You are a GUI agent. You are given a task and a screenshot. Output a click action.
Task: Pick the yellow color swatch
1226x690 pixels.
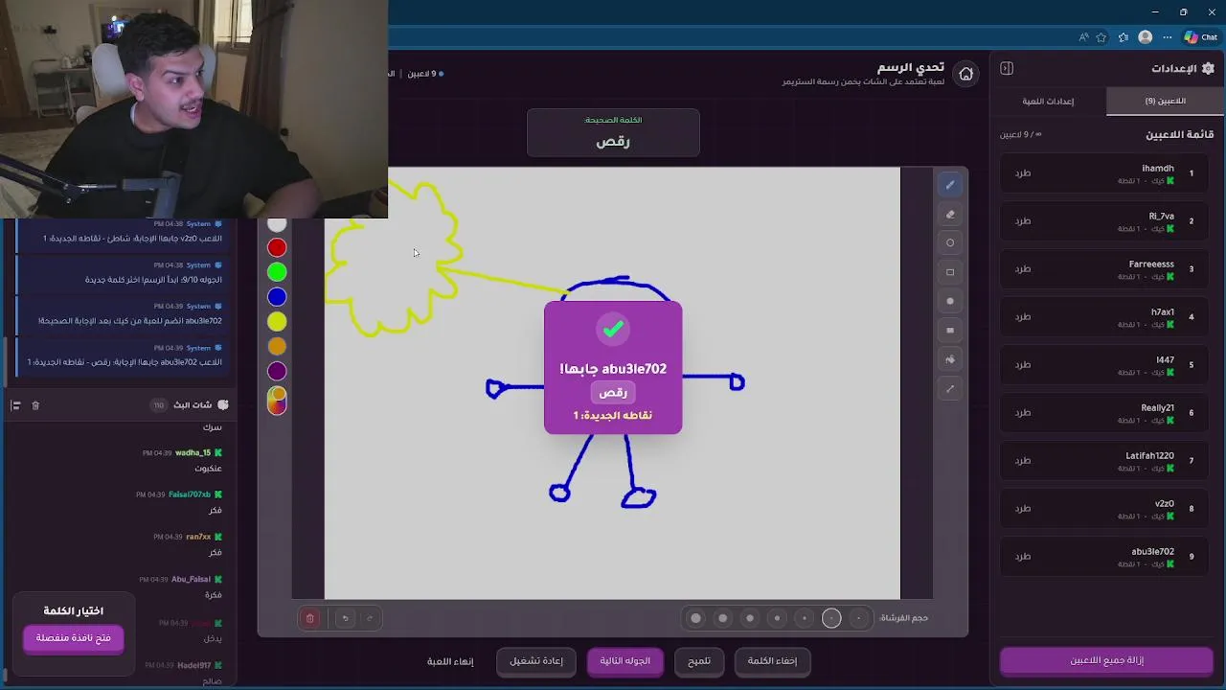click(277, 322)
